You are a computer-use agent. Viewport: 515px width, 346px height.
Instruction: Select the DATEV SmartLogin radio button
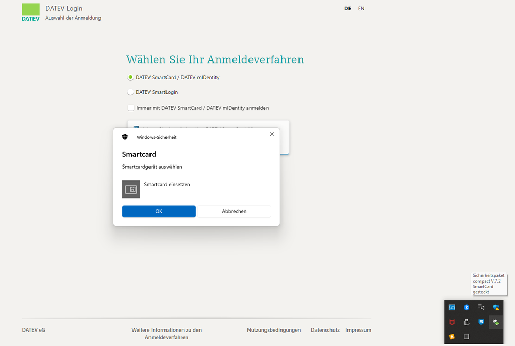tap(130, 92)
